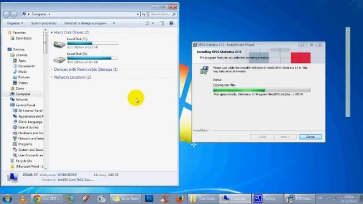Expand Devices with Removable Storage group

coord(52,69)
